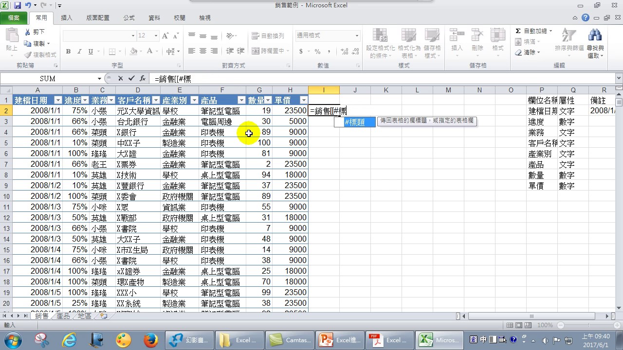
Task: Open filter dropdown for 單價 column
Action: pos(303,100)
